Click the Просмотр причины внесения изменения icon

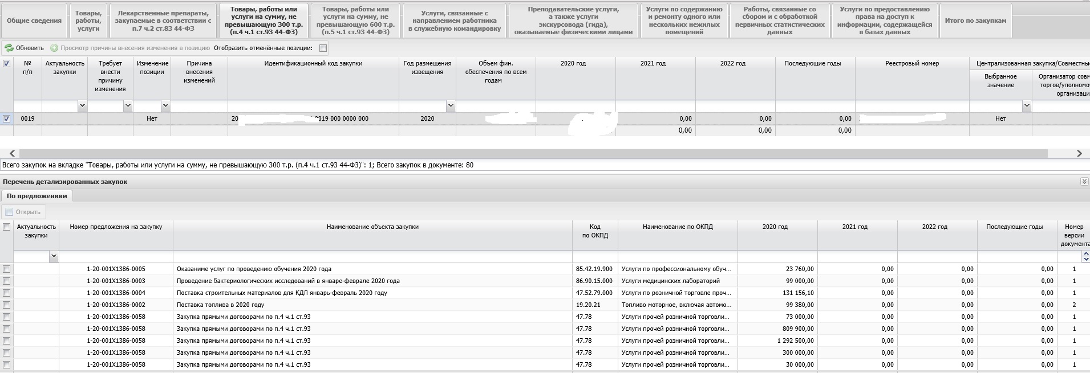54,48
